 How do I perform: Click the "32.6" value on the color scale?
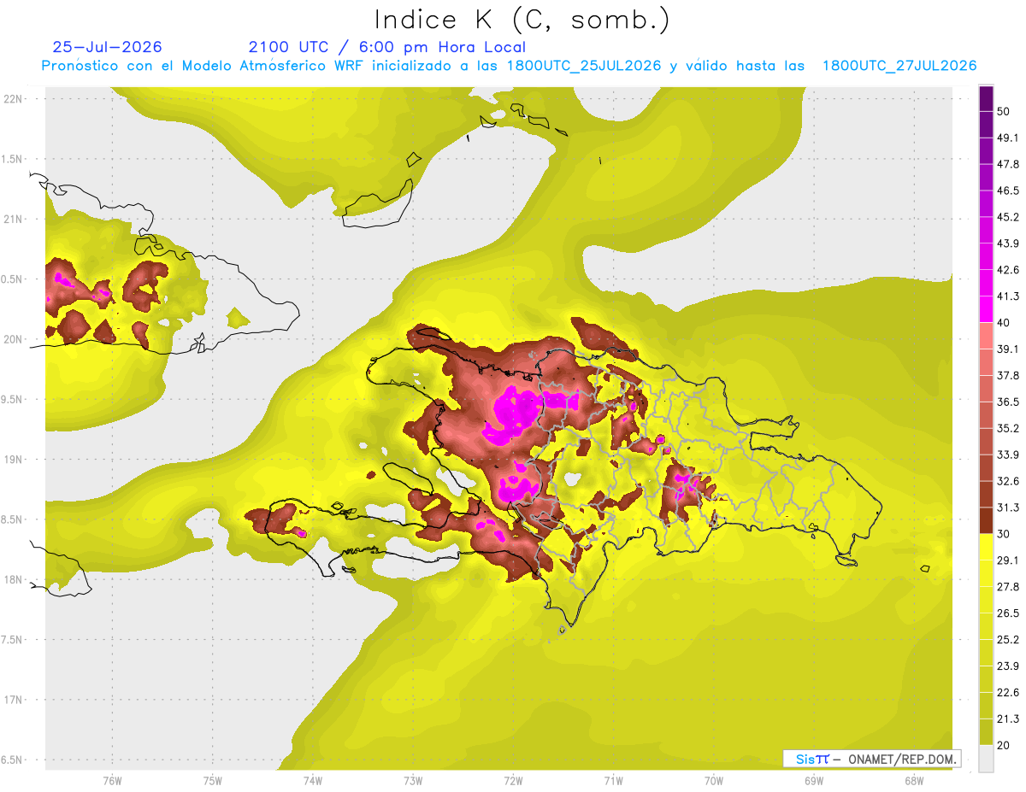click(x=1009, y=481)
